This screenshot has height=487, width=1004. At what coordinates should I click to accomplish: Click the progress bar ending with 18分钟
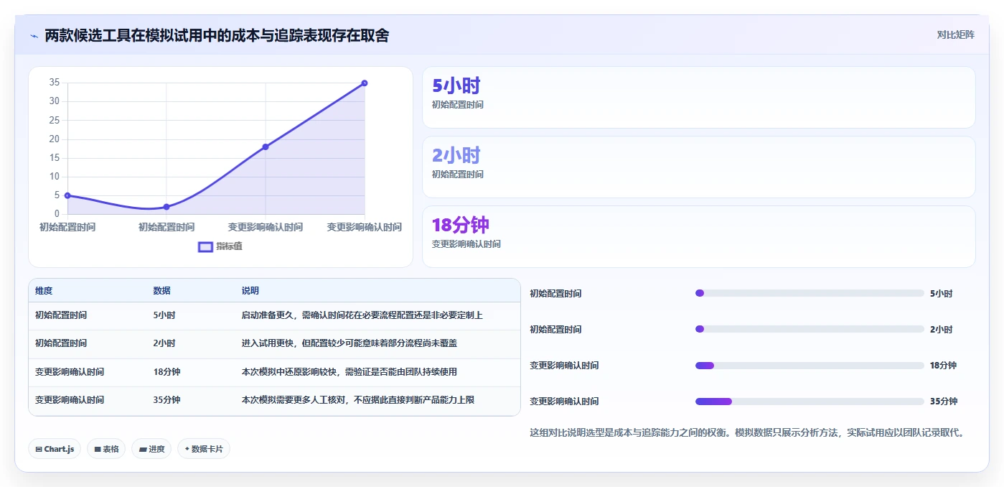[810, 366]
